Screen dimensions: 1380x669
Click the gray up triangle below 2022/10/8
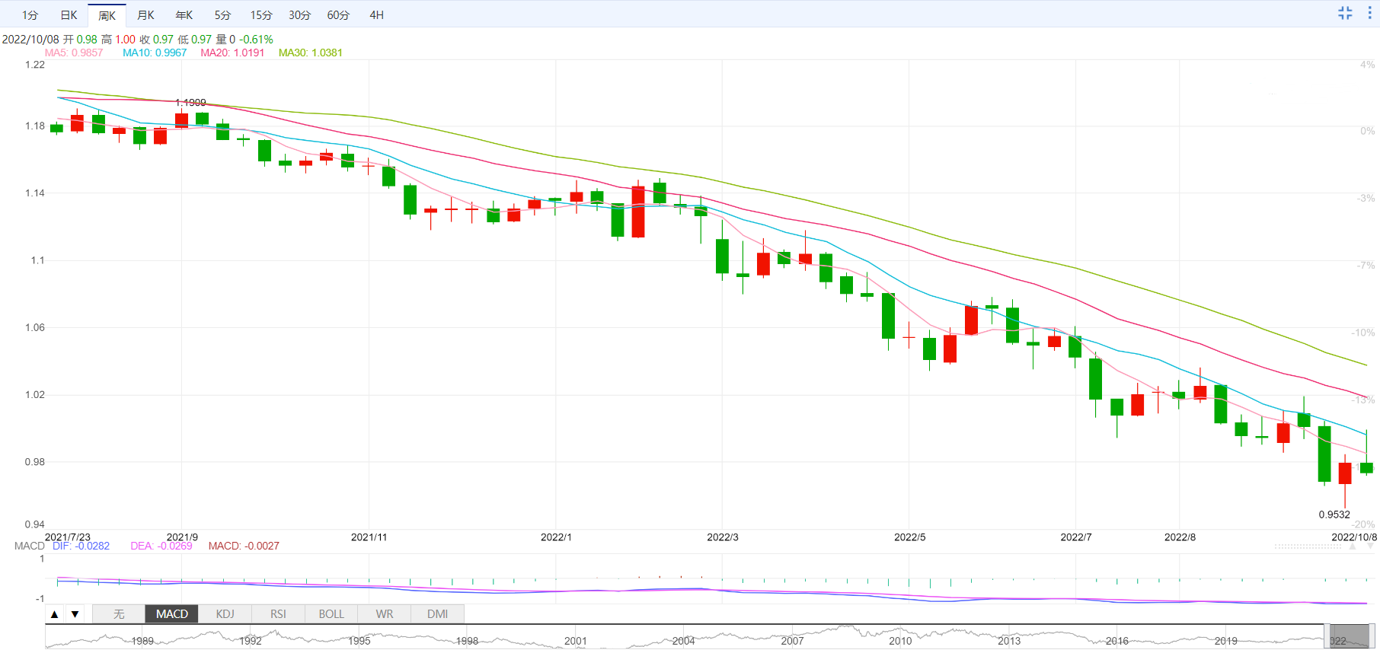1353,546
